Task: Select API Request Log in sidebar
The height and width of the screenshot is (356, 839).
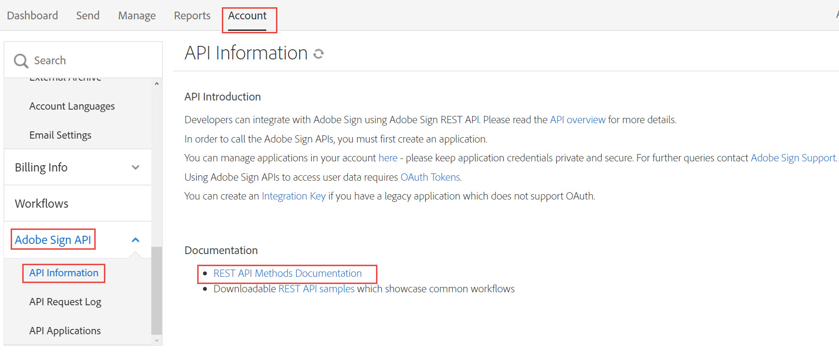Action: [x=65, y=302]
